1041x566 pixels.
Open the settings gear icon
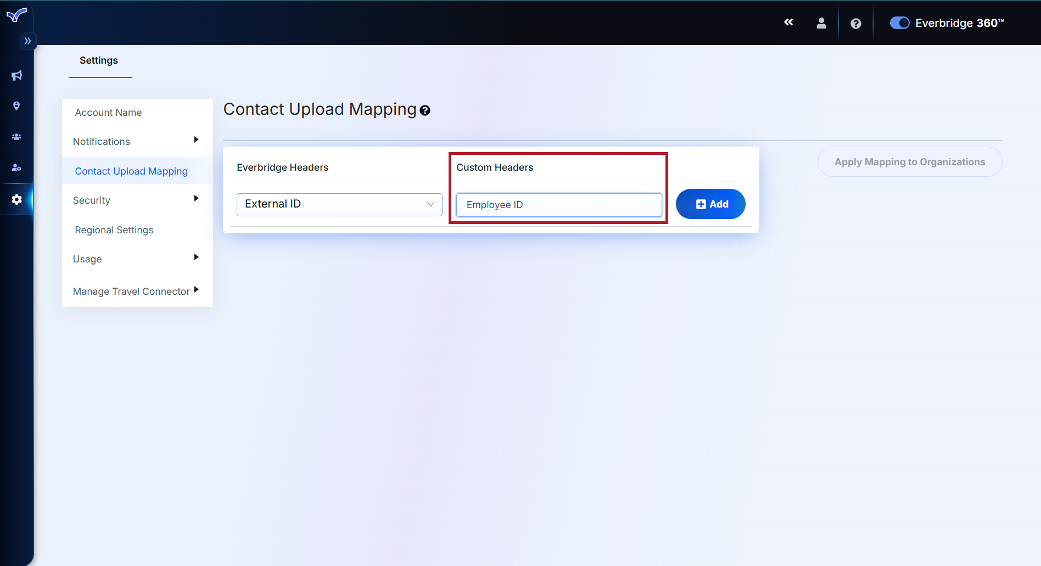pyautogui.click(x=16, y=199)
